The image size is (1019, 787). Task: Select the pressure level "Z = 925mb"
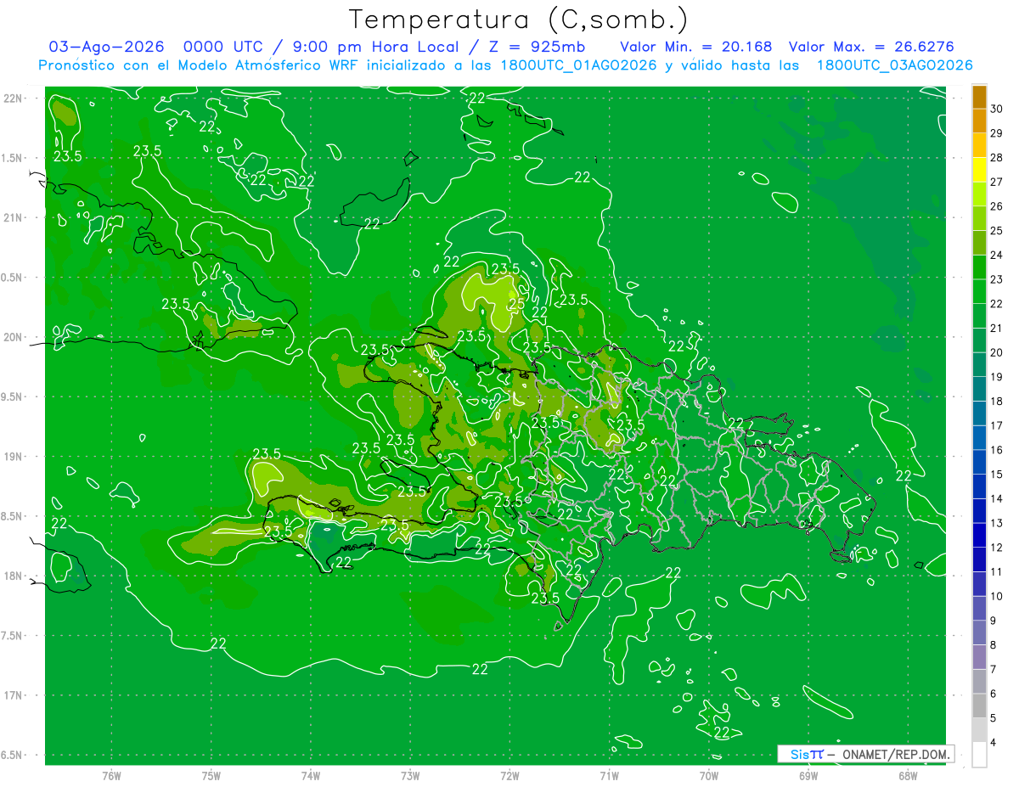pos(537,47)
